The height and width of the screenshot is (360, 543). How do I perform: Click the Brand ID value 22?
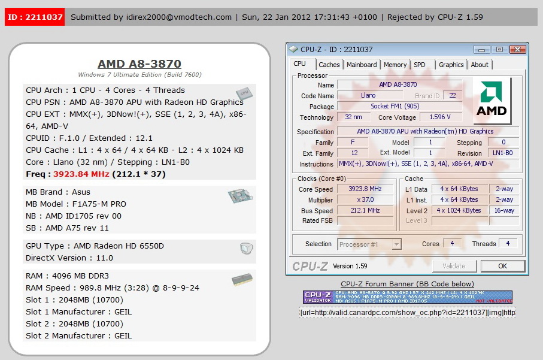pyautogui.click(x=453, y=96)
